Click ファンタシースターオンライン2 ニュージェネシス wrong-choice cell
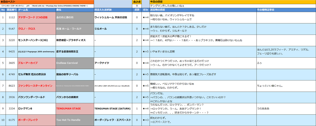The height and width of the screenshot is (126, 316). [x=113, y=86]
